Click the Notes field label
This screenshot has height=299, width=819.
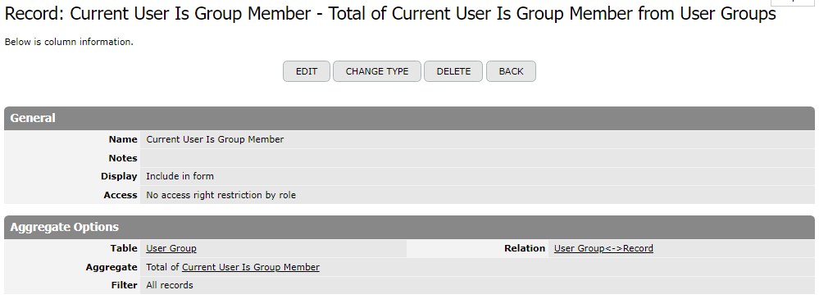click(123, 158)
